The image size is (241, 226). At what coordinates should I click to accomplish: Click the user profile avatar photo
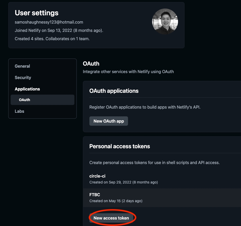[165, 22]
